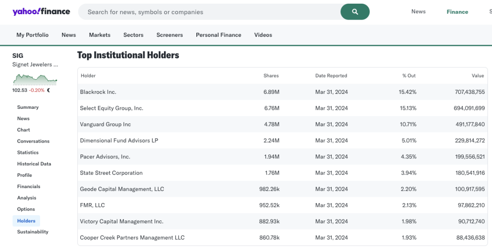Open the Sectors menu
Screen dimensions: 492x250
(x=133, y=35)
